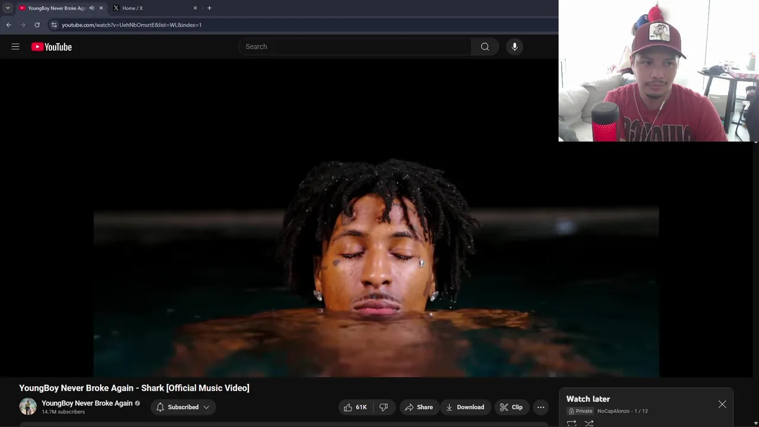Mute the YouTube tab via speaker icon

(91, 8)
